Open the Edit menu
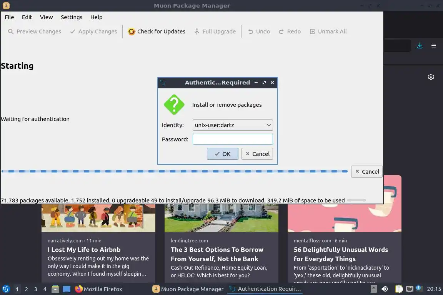Image resolution: width=443 pixels, height=295 pixels. coord(27,17)
